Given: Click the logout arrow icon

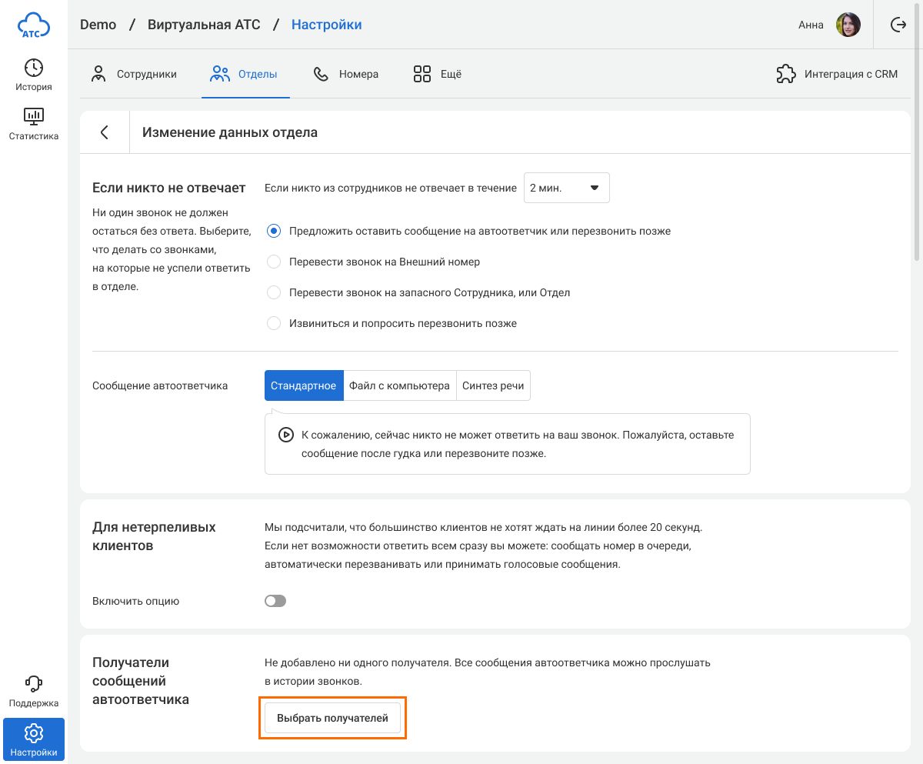Looking at the screenshot, I should point(898,25).
